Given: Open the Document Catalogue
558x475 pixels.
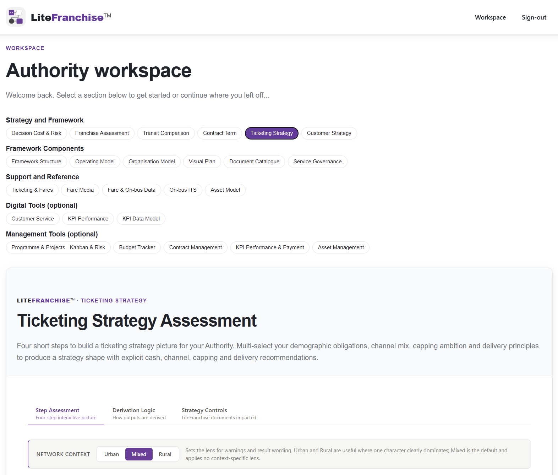Looking at the screenshot, I should [254, 162].
